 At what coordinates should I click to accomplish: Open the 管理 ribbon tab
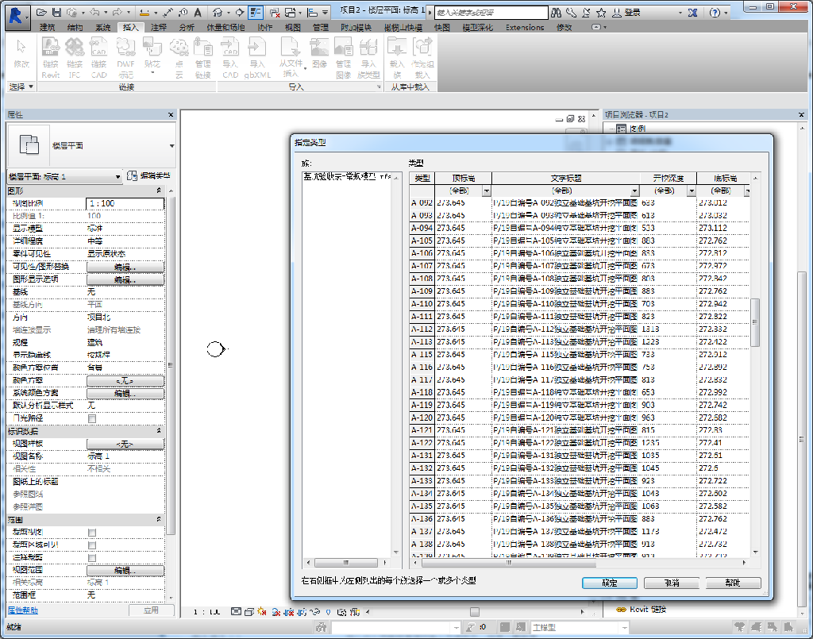click(321, 28)
